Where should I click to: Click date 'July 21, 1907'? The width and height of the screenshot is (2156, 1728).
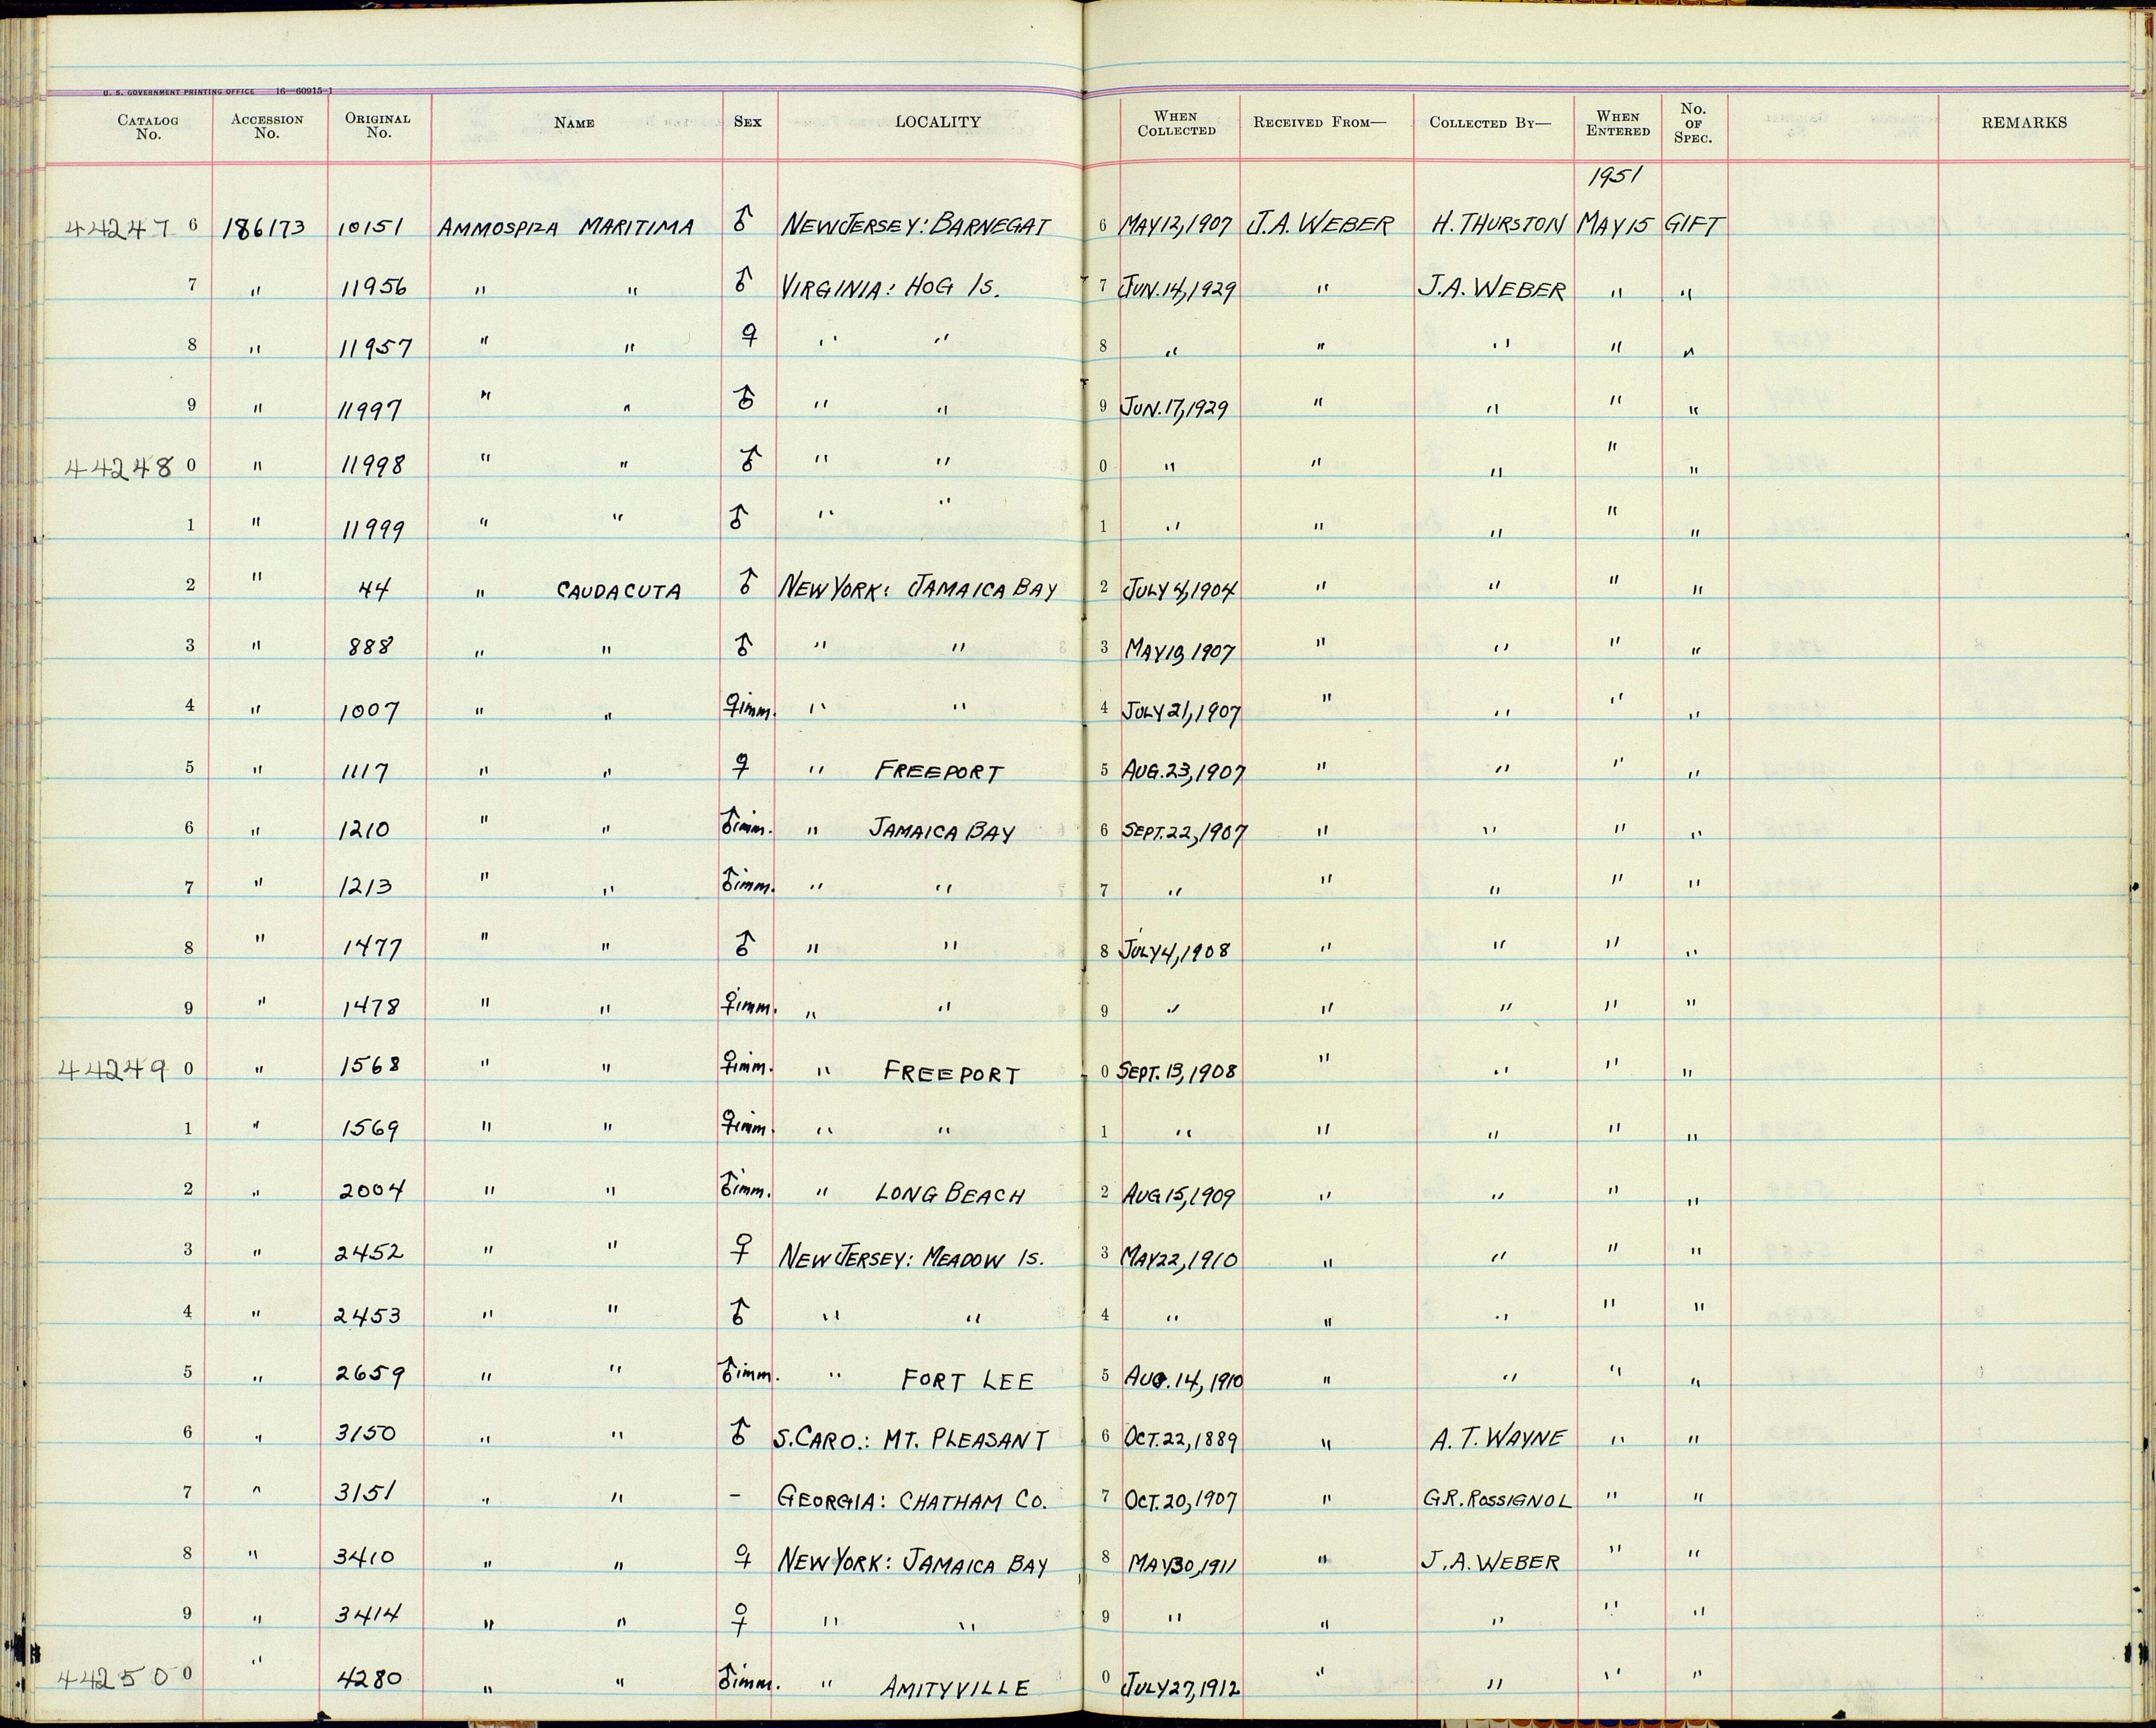tap(1180, 712)
